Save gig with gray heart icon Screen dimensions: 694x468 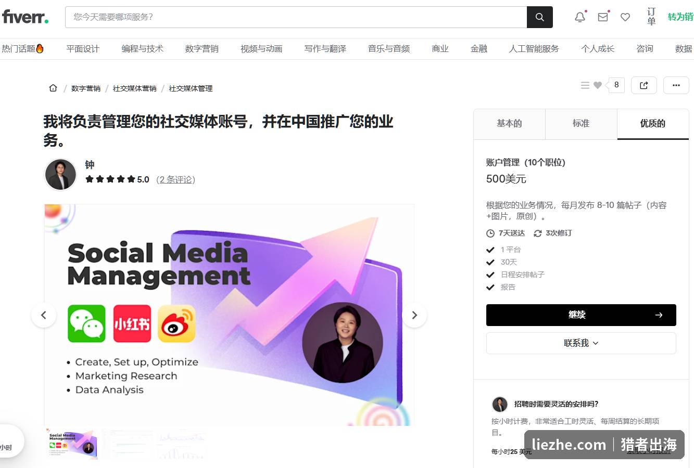tap(598, 85)
